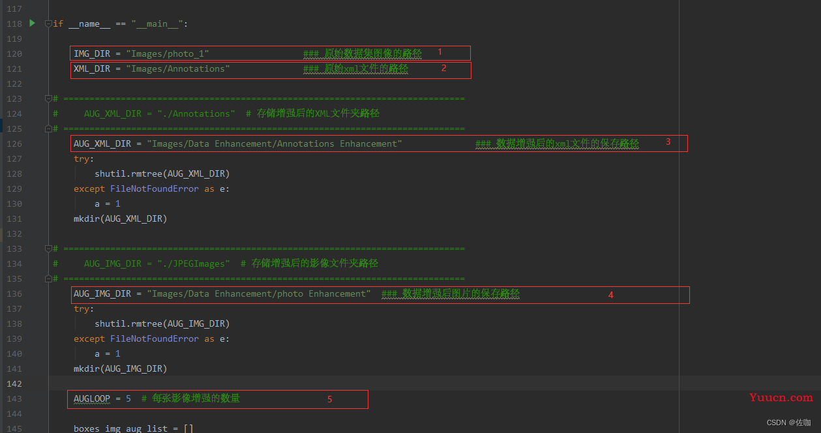Click shutil.rmtree(AUG_IMG_DIR) call
Screen dimensions: 821x433
[x=162, y=323]
